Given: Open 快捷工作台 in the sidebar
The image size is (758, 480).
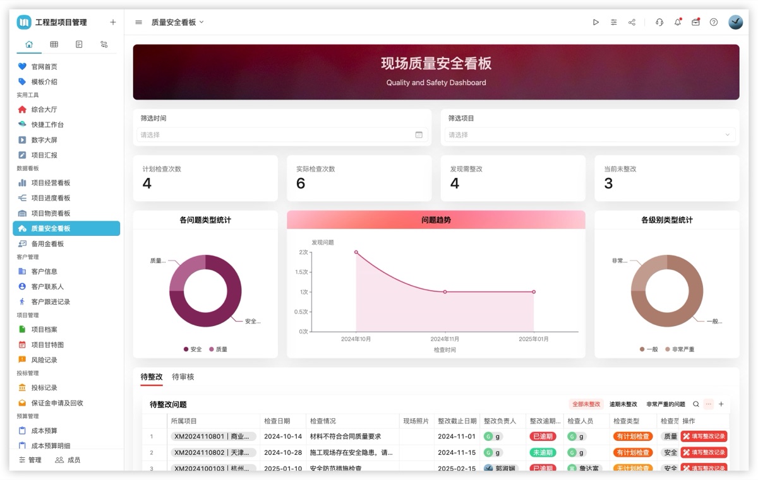Looking at the screenshot, I should pyautogui.click(x=66, y=124).
